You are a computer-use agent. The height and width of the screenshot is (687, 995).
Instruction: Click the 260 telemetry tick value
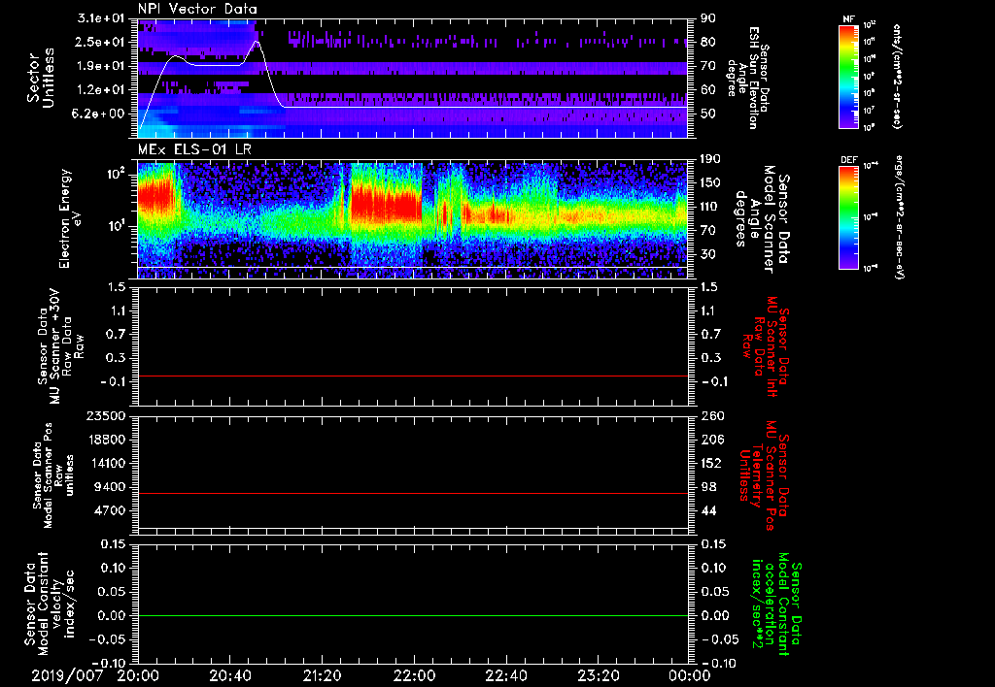click(710, 416)
